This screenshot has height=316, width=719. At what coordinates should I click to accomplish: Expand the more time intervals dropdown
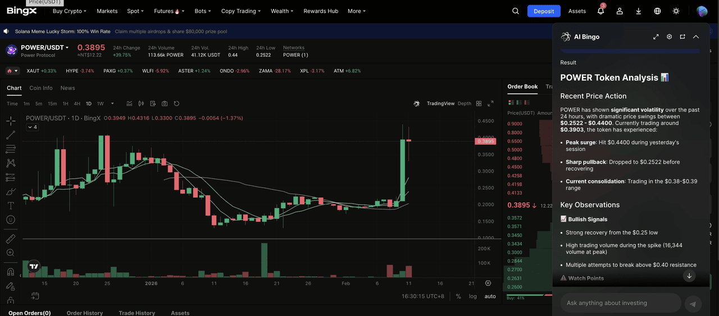tap(112, 104)
